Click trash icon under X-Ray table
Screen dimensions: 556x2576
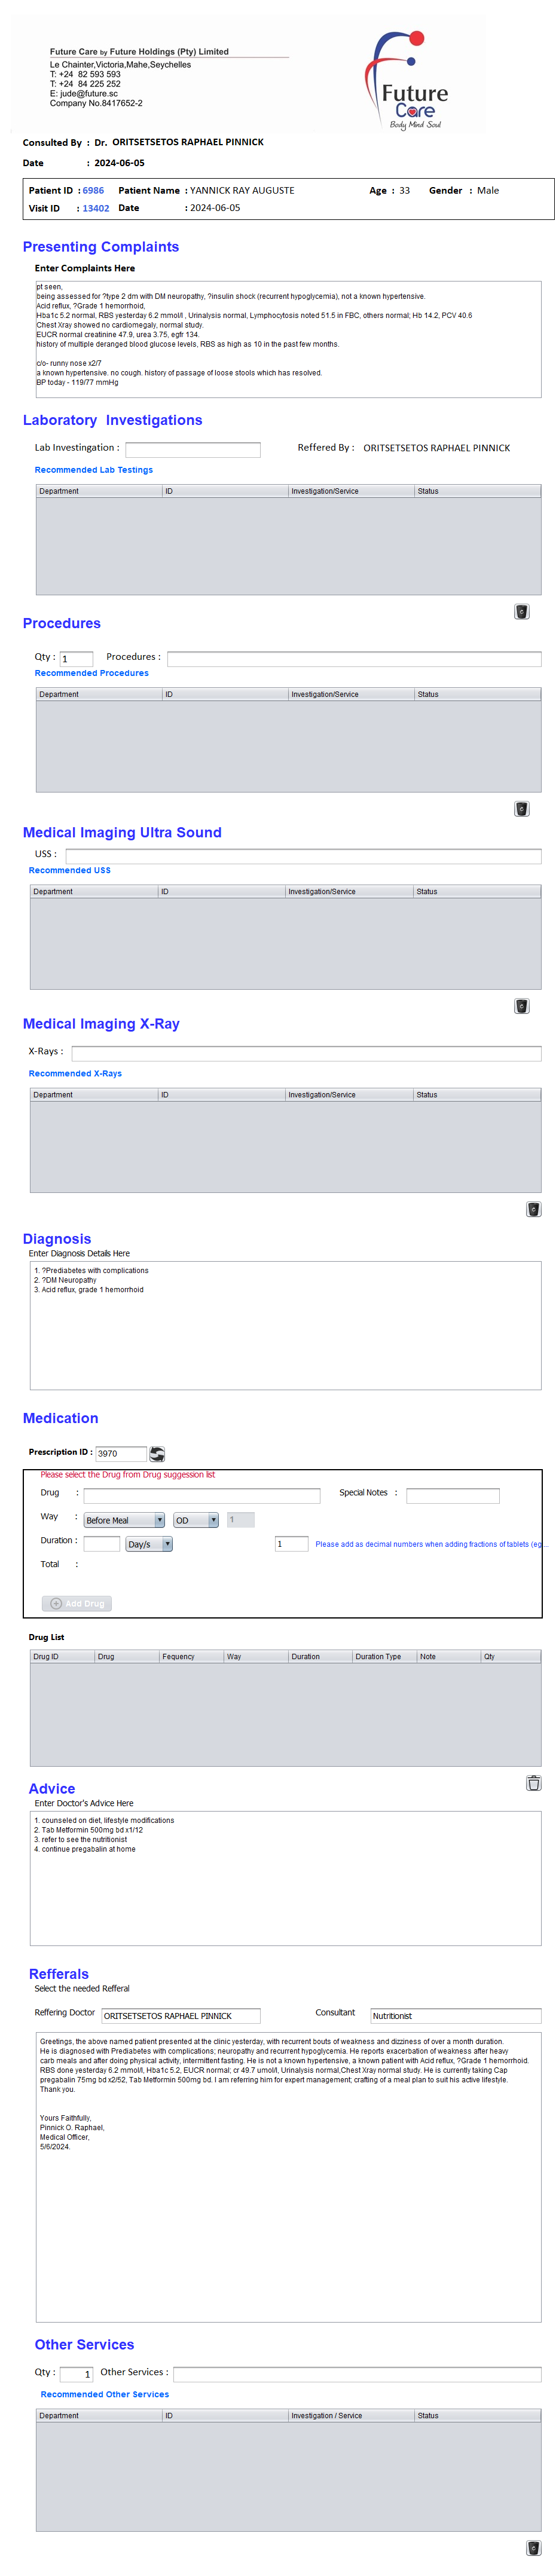(x=533, y=1208)
